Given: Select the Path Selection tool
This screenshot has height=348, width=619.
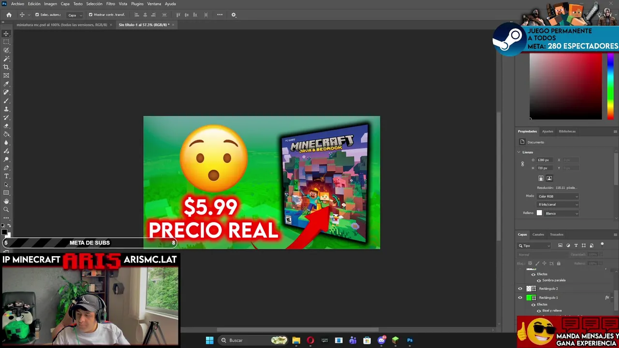Looking at the screenshot, I should 6,184.
